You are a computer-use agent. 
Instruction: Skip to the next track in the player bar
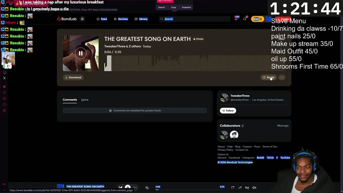(135, 188)
